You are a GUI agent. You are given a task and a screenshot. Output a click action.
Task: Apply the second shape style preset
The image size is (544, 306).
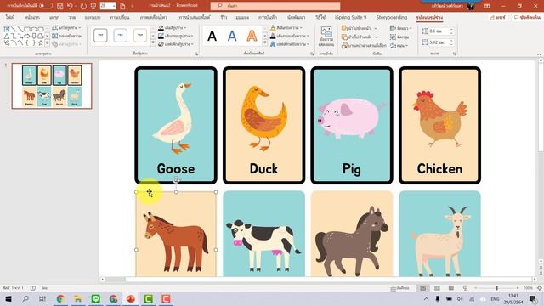120,36
